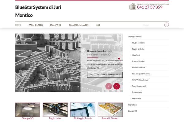Click the Pannelli FineArt caption link
184x122 pixels.
(x=110, y=118)
